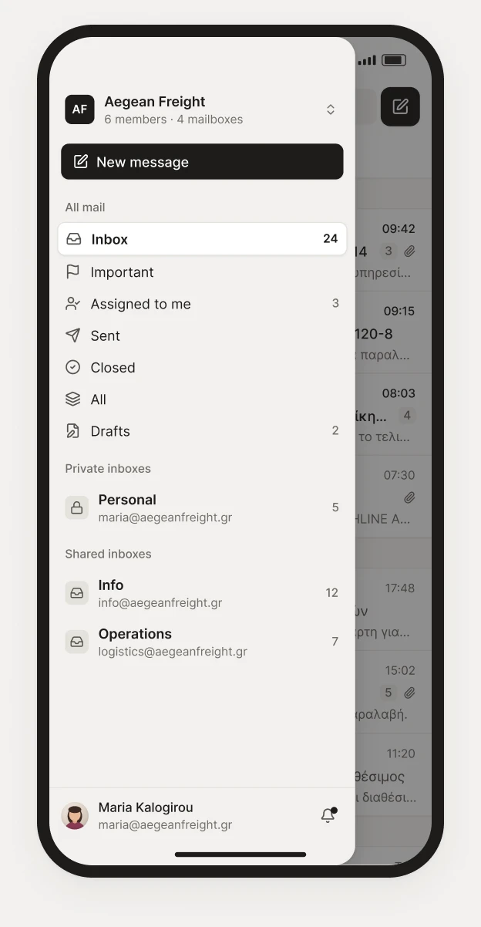Click the thread count 5 badge
481x927 pixels.
click(388, 693)
